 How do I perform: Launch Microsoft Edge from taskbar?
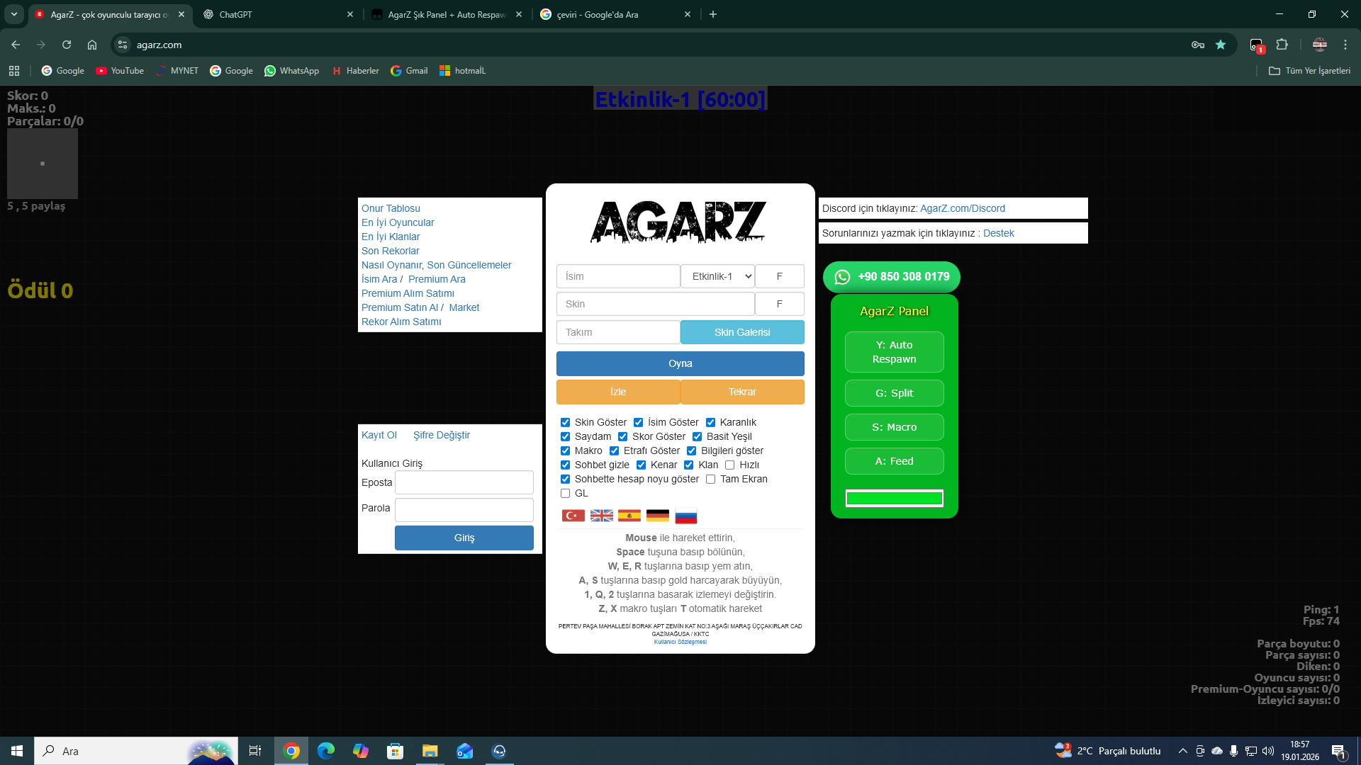coord(326,751)
